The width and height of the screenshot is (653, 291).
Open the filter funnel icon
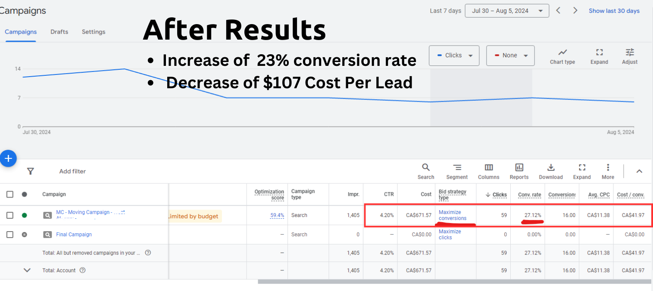click(30, 171)
